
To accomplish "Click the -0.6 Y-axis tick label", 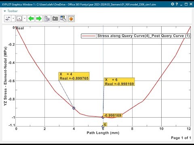I will (12, 81).
